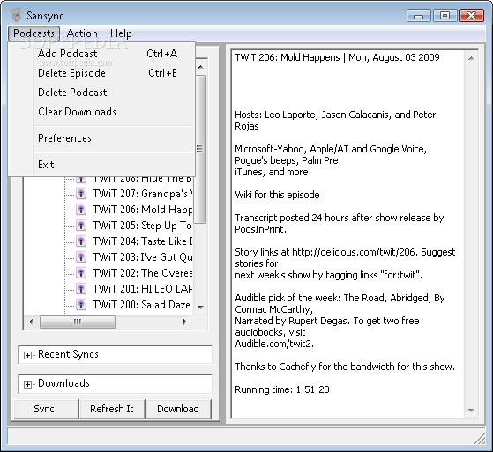The width and height of the screenshot is (493, 452).
Task: Click the Sansync app icon in title bar
Action: pos(15,15)
